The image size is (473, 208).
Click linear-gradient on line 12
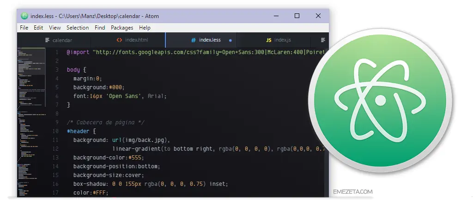(136, 149)
